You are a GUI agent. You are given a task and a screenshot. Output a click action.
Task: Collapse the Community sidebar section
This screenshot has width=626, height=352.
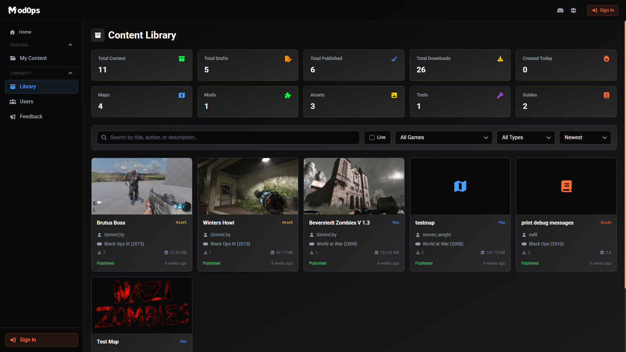[x=70, y=73]
